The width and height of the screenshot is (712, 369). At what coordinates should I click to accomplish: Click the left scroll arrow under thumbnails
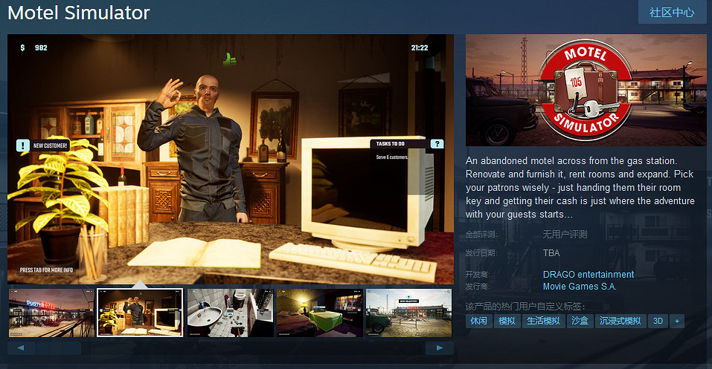click(22, 347)
